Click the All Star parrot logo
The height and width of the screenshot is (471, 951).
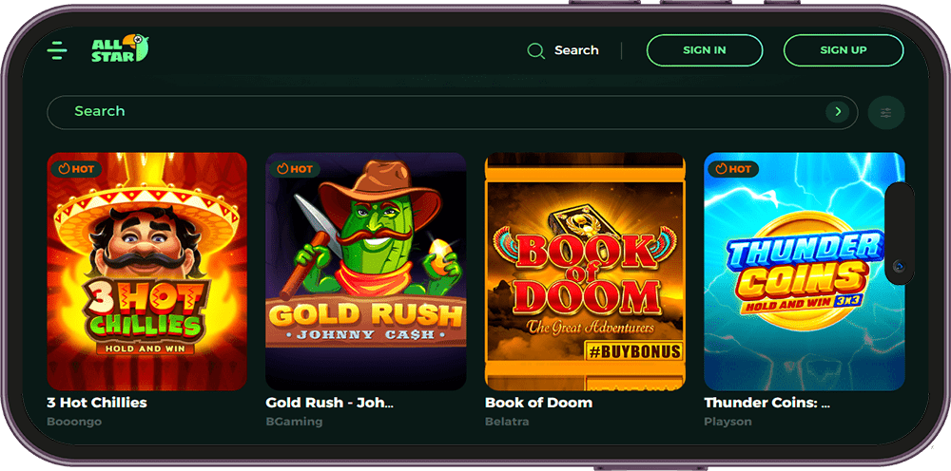tap(120, 48)
